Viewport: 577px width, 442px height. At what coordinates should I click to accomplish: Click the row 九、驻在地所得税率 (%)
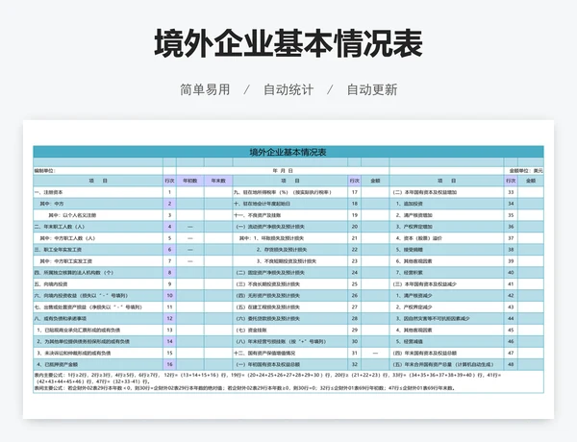pos(290,192)
